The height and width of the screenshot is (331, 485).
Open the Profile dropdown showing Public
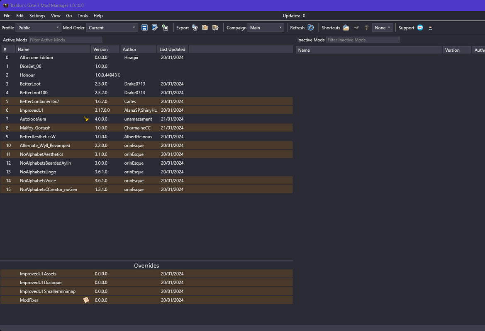click(x=38, y=28)
